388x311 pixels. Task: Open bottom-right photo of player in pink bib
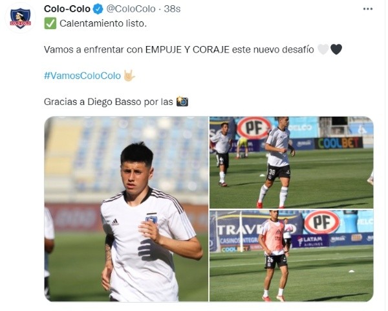pyautogui.click(x=291, y=256)
